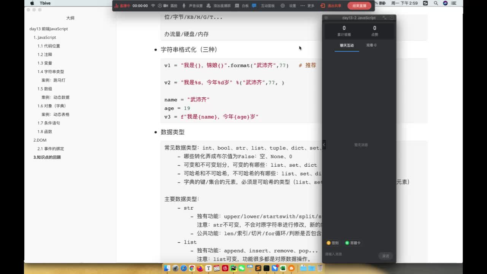
Task: Click the answer card (答题卡) button
Action: point(353,243)
